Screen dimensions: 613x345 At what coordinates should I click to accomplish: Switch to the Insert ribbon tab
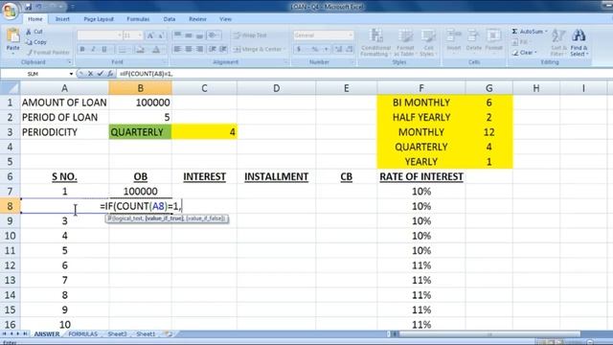click(x=62, y=19)
